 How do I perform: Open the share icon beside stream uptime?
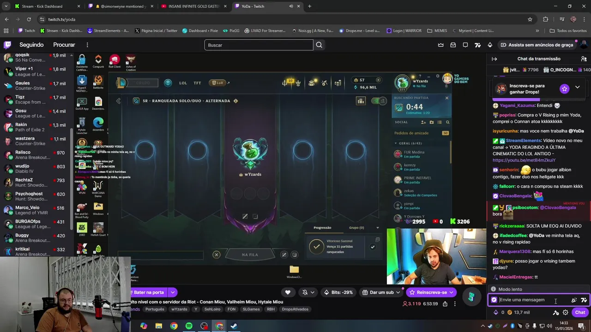coord(445,304)
